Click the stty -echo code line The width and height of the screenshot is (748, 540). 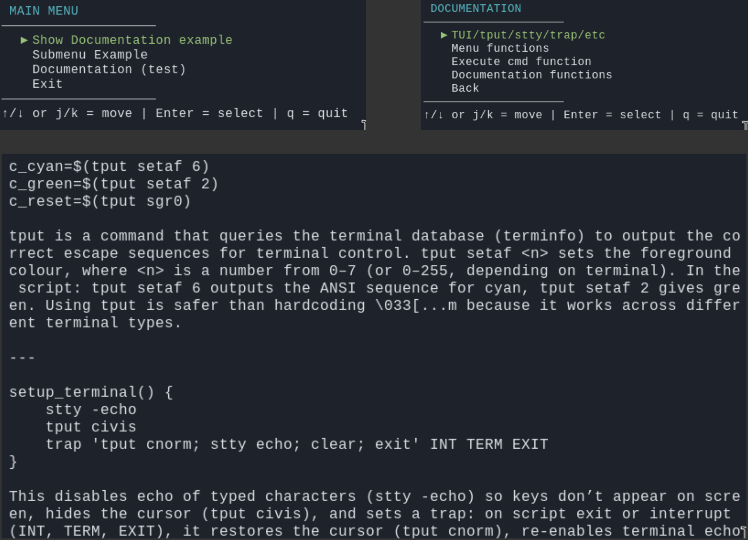click(x=91, y=410)
